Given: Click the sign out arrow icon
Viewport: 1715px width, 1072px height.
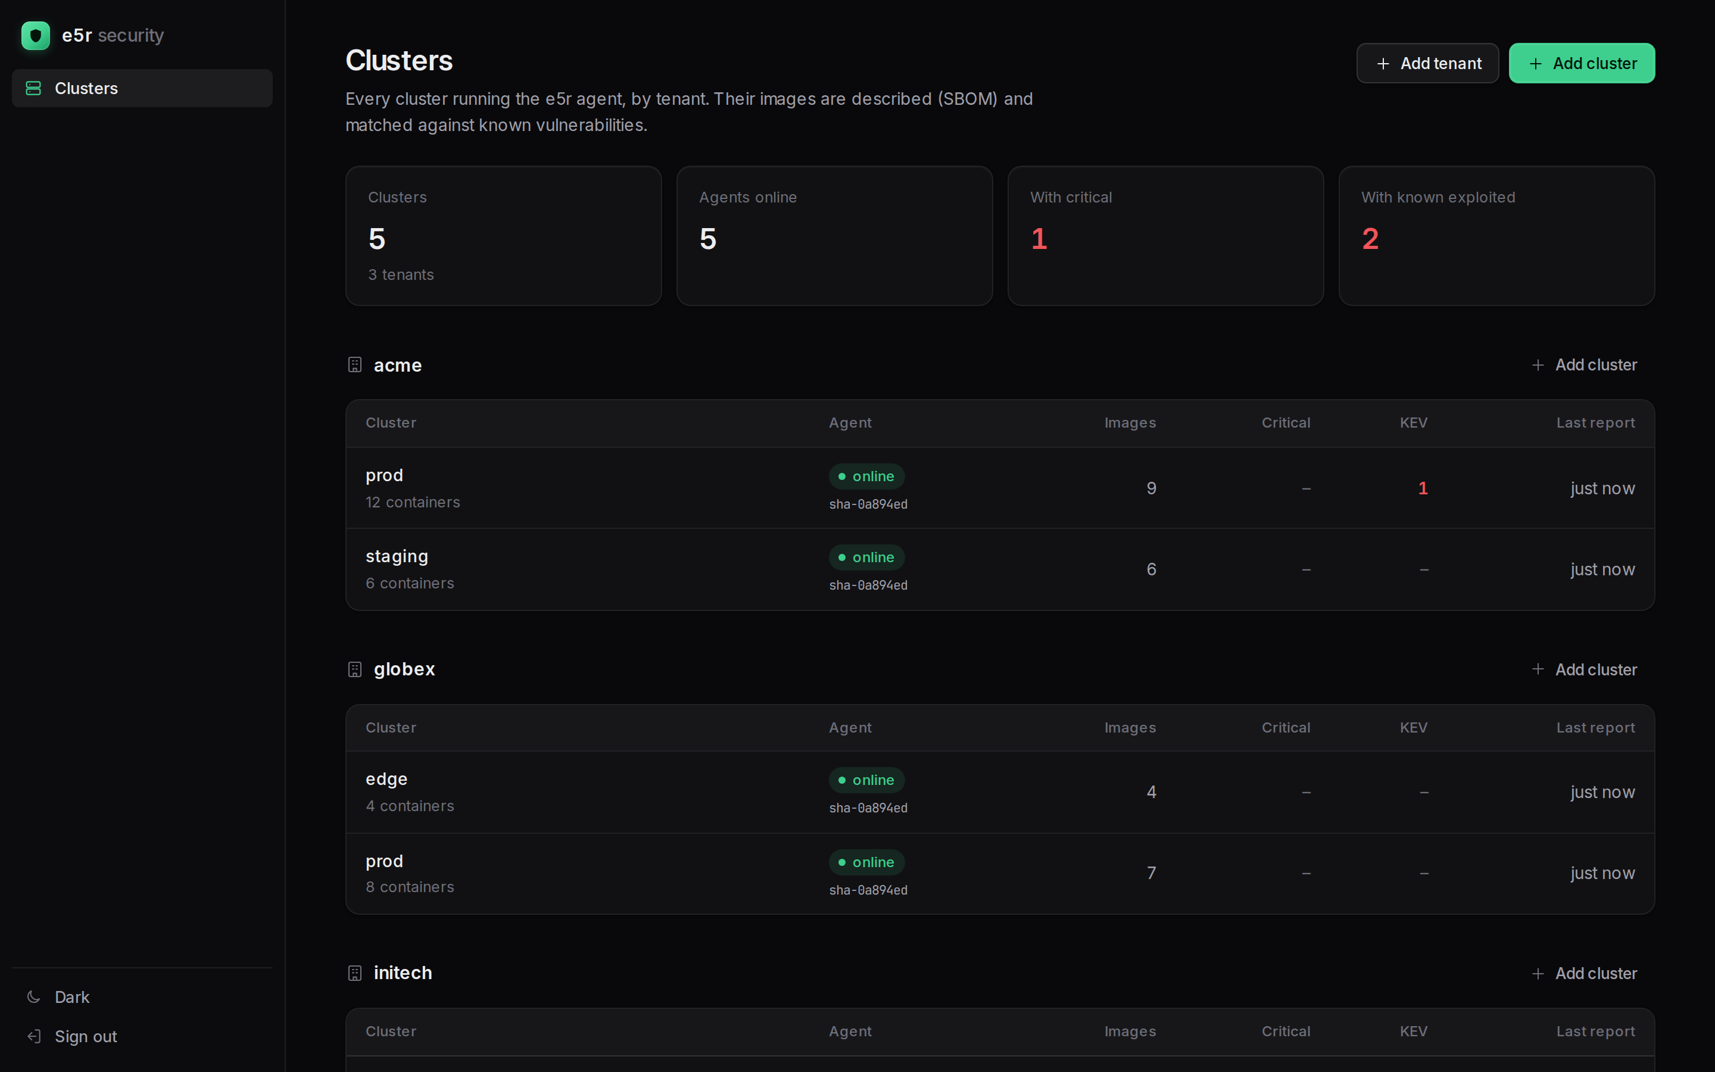Looking at the screenshot, I should point(33,1036).
